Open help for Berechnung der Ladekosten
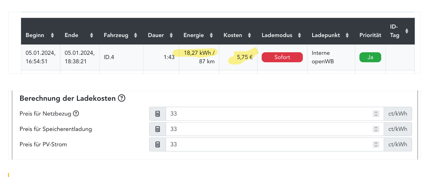 [122, 98]
